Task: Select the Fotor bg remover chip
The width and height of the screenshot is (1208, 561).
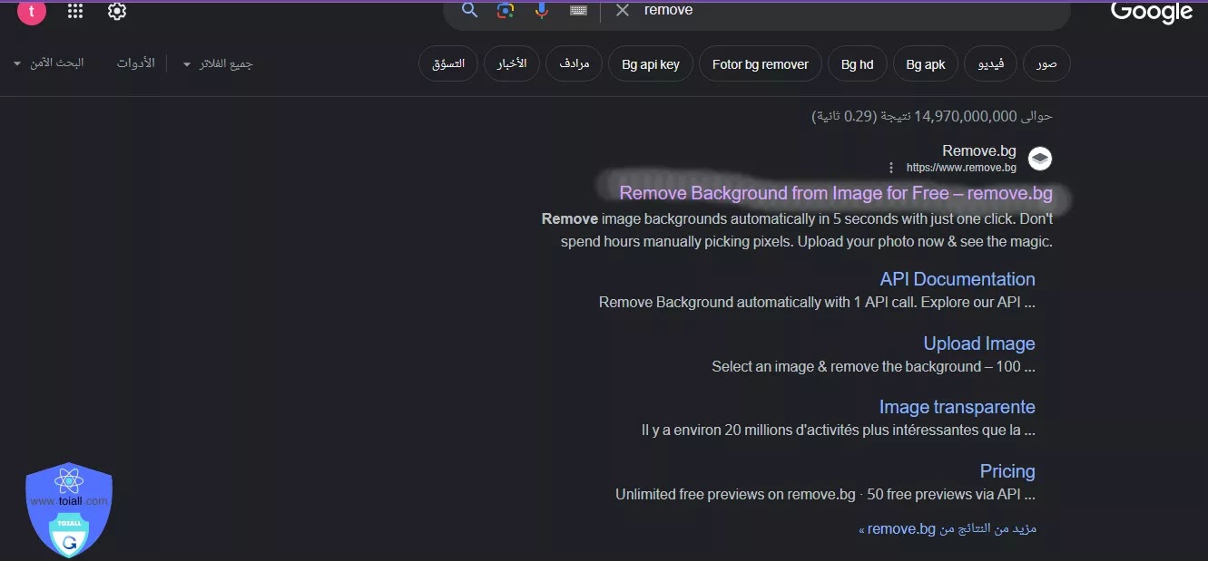Action: 761,64
